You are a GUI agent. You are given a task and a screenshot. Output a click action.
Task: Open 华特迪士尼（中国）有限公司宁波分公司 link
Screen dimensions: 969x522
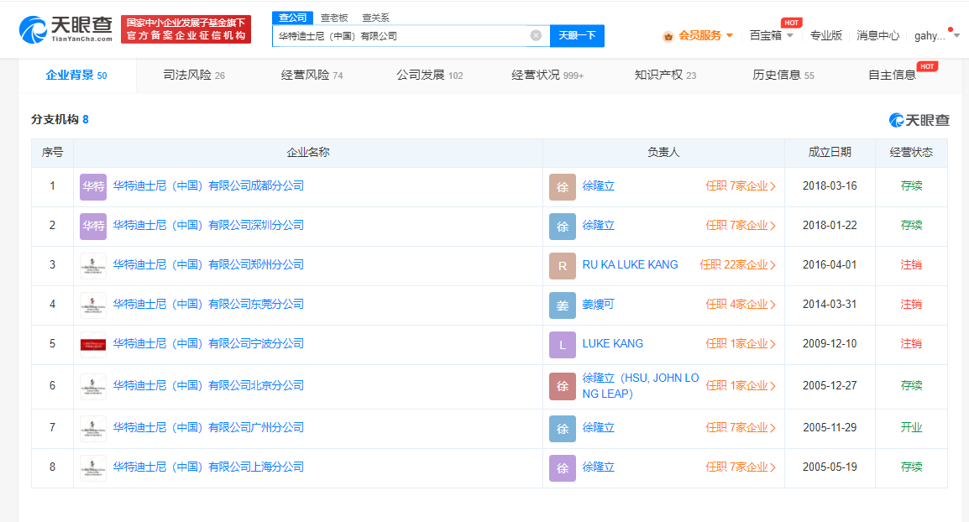click(x=208, y=344)
